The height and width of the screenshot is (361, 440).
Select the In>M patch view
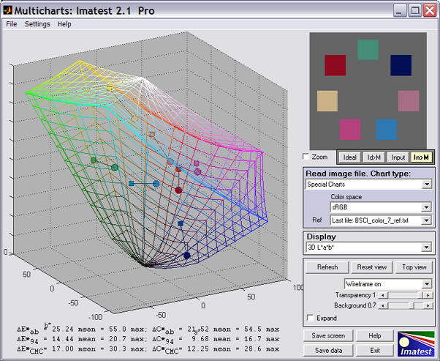tap(421, 157)
